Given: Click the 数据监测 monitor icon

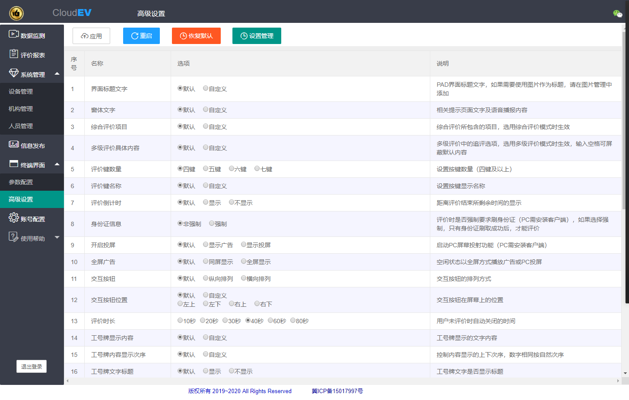Looking at the screenshot, I should coord(14,34).
